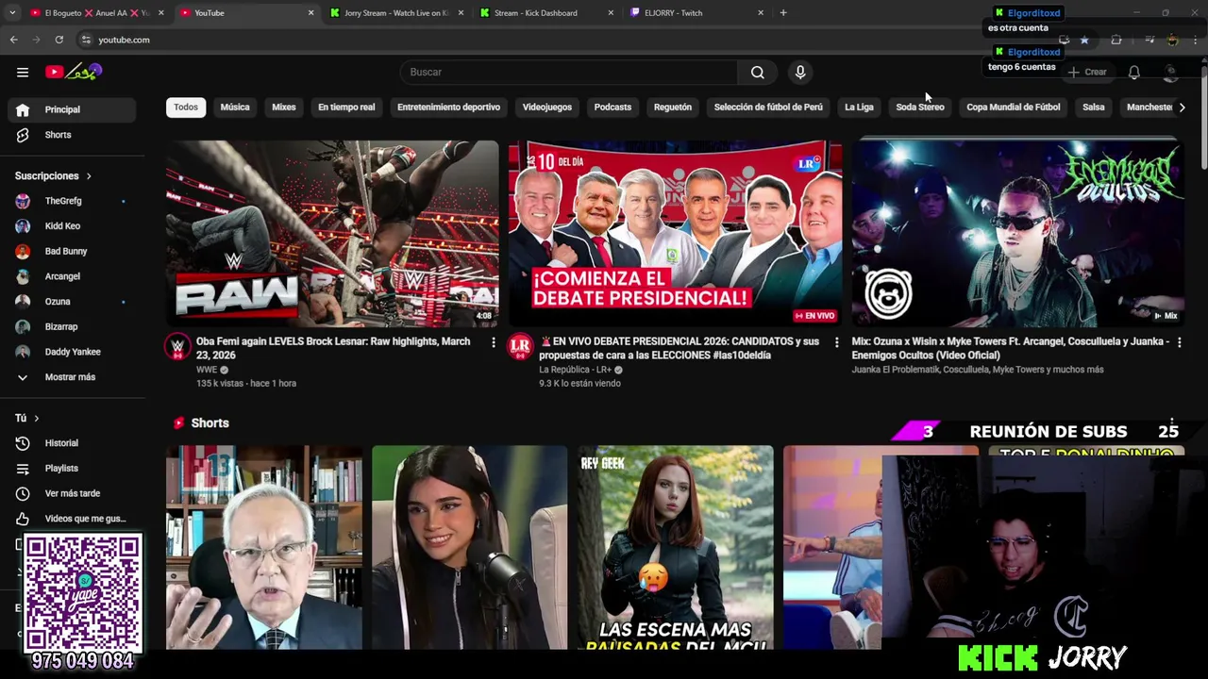Screen dimensions: 1208x679
Task: Open the Debate Presidencial live thumbnail
Action: [x=675, y=234]
